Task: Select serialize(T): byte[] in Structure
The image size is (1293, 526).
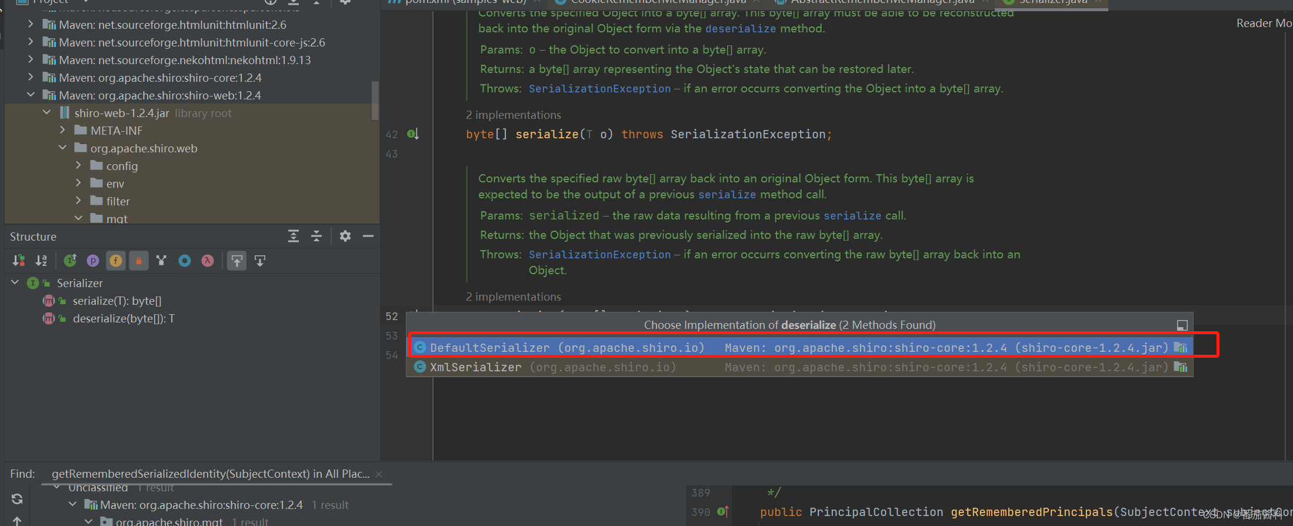Action: click(x=117, y=301)
